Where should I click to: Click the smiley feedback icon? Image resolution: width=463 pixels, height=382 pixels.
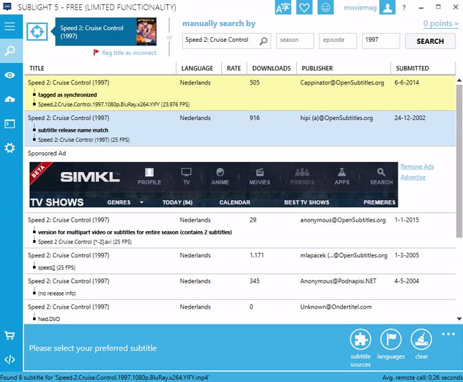[x=326, y=8]
